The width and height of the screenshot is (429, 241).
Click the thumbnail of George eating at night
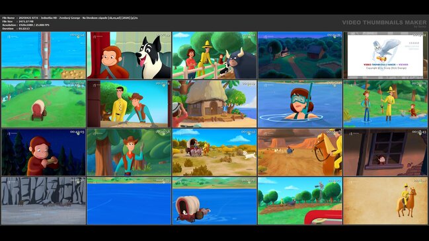(x=44, y=153)
